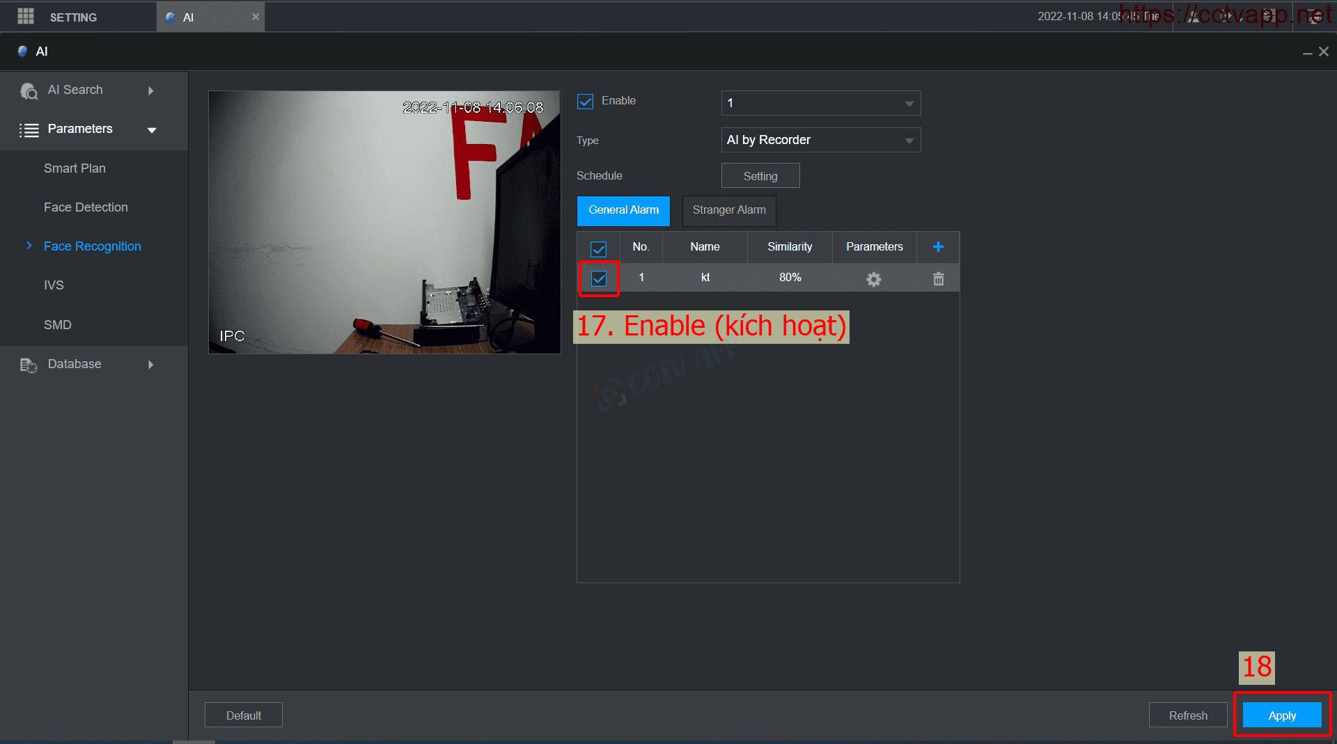This screenshot has width=1337, height=744.
Task: Open the Type dropdown showing AI by Recorder
Action: (x=821, y=140)
